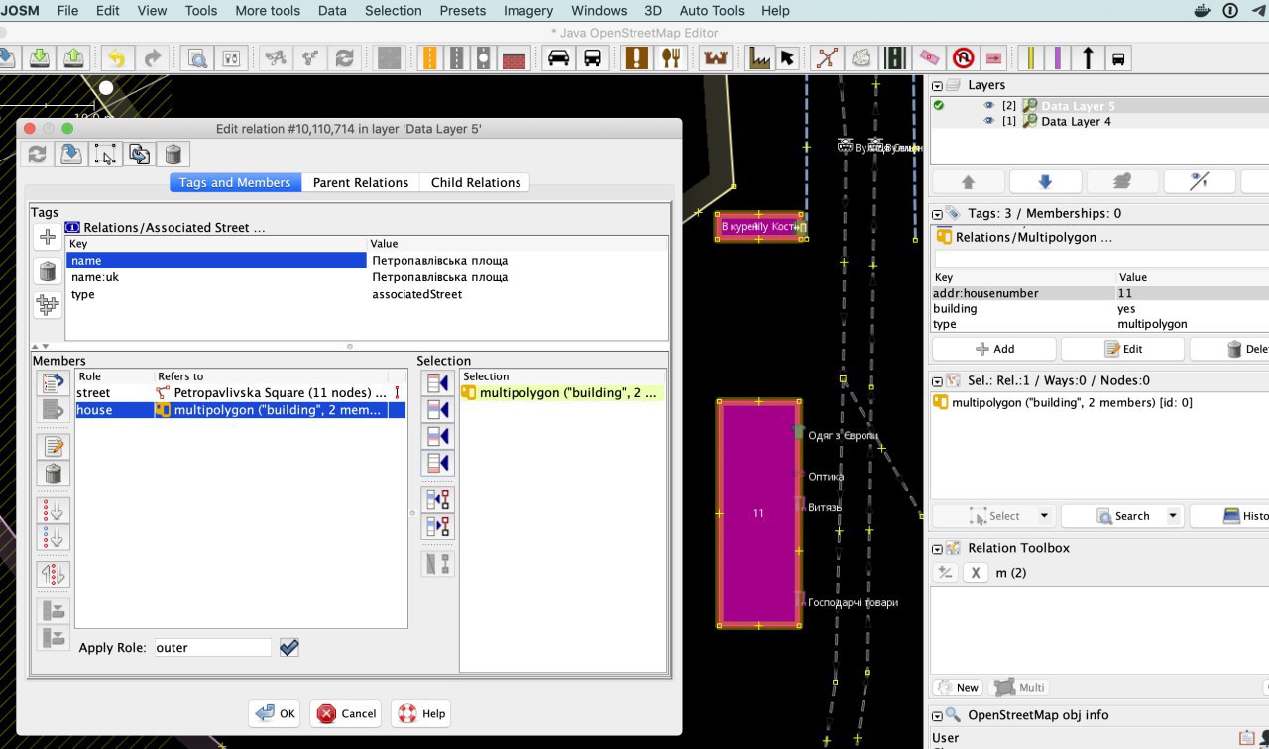Collapse the OpenStreetMap obj info panel
Screen dimensions: 1269x749
[937, 716]
